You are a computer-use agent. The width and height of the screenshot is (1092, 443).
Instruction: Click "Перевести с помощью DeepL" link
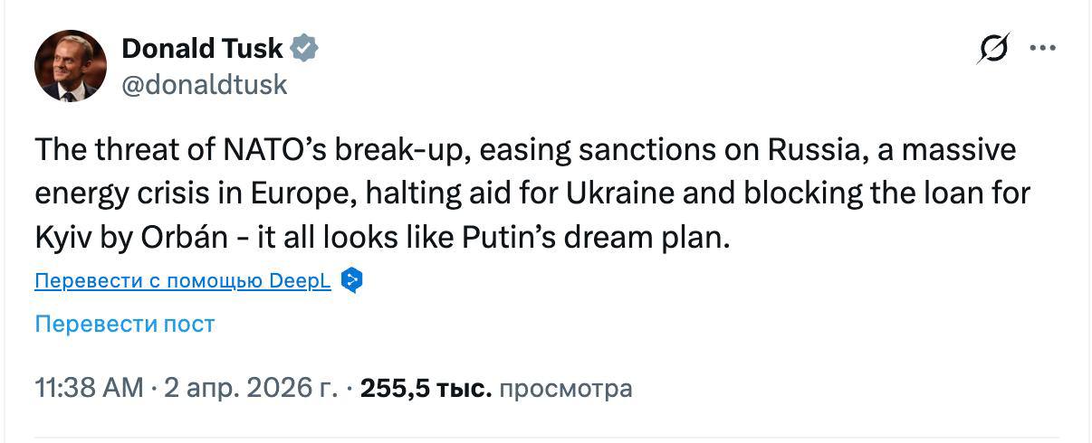pos(184,281)
